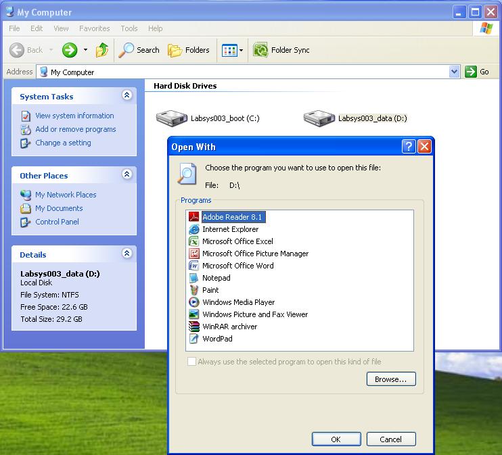Click Internet Explorer icon in list
The width and height of the screenshot is (502, 455).
193,229
